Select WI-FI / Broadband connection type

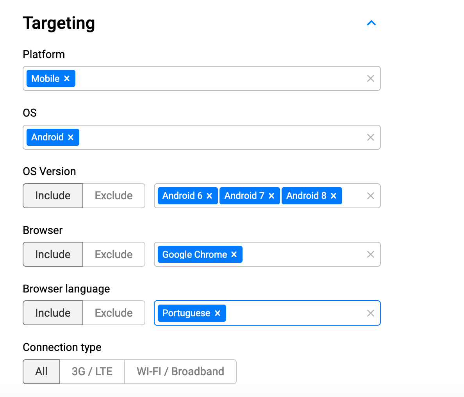tap(180, 371)
